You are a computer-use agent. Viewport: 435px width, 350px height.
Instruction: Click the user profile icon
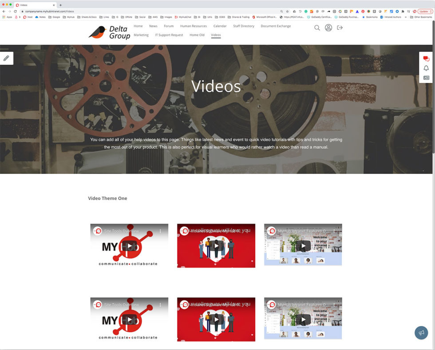click(x=328, y=28)
